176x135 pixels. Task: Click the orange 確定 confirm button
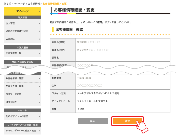(x=127, y=121)
